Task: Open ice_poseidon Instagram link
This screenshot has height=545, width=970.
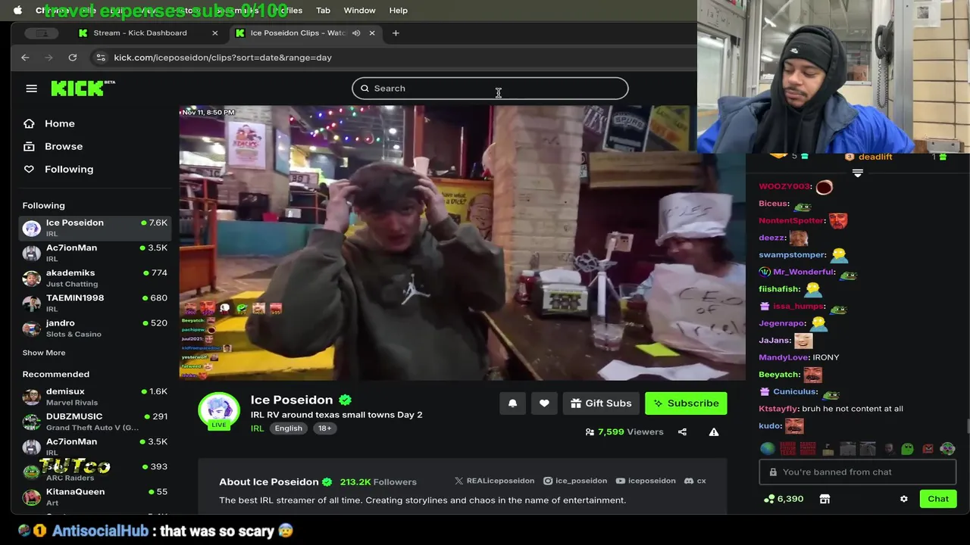Action: click(575, 481)
